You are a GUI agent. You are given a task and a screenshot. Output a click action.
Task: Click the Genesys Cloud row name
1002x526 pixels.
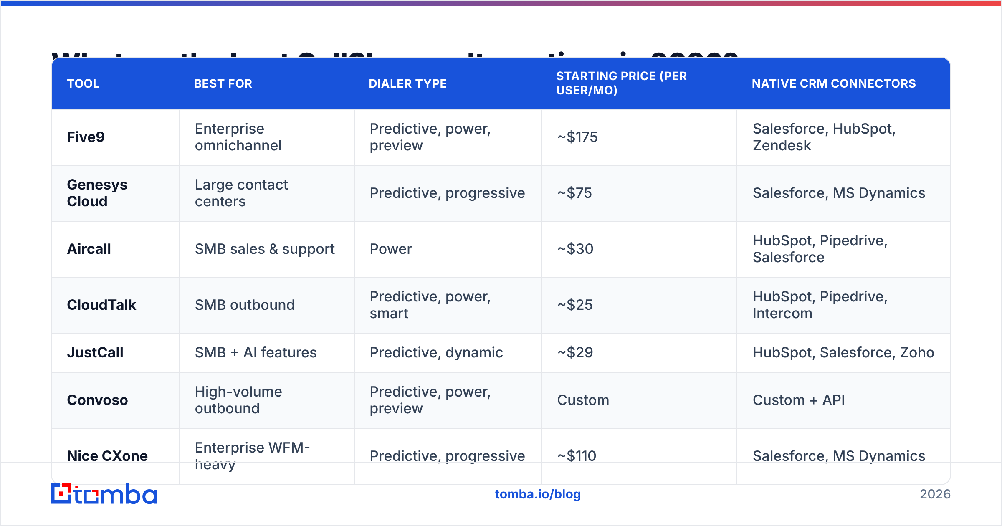[x=97, y=193]
